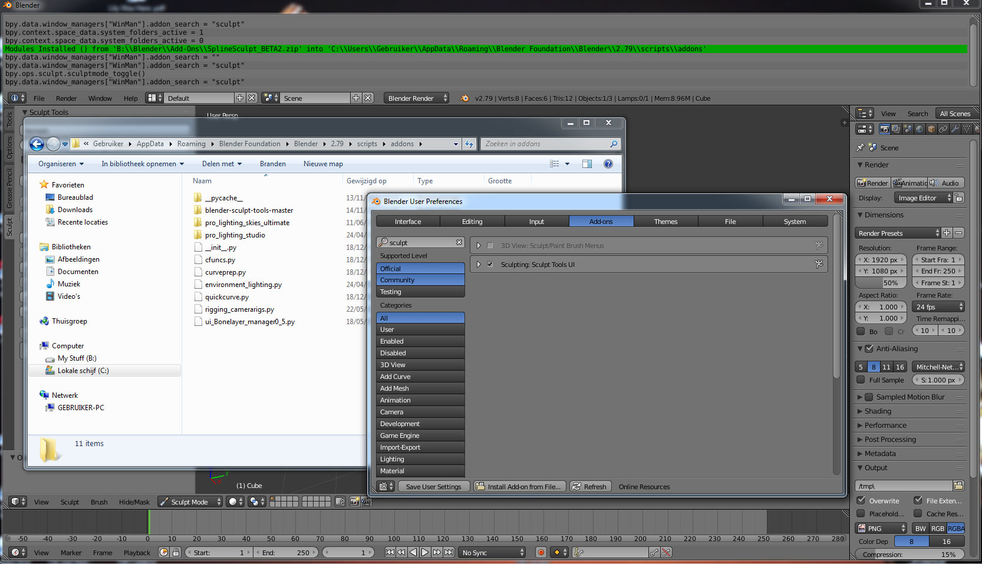Click the Audio mixdown button
Viewport: 982px width, 564px height.
pos(945,183)
